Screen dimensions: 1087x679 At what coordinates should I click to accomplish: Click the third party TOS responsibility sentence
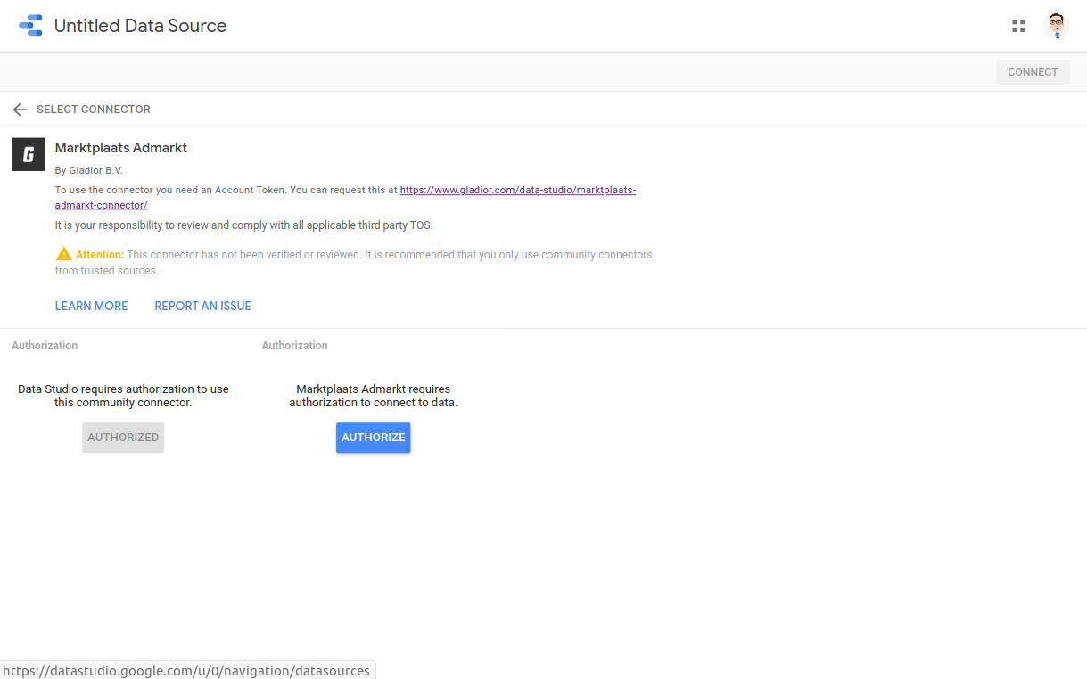(243, 225)
